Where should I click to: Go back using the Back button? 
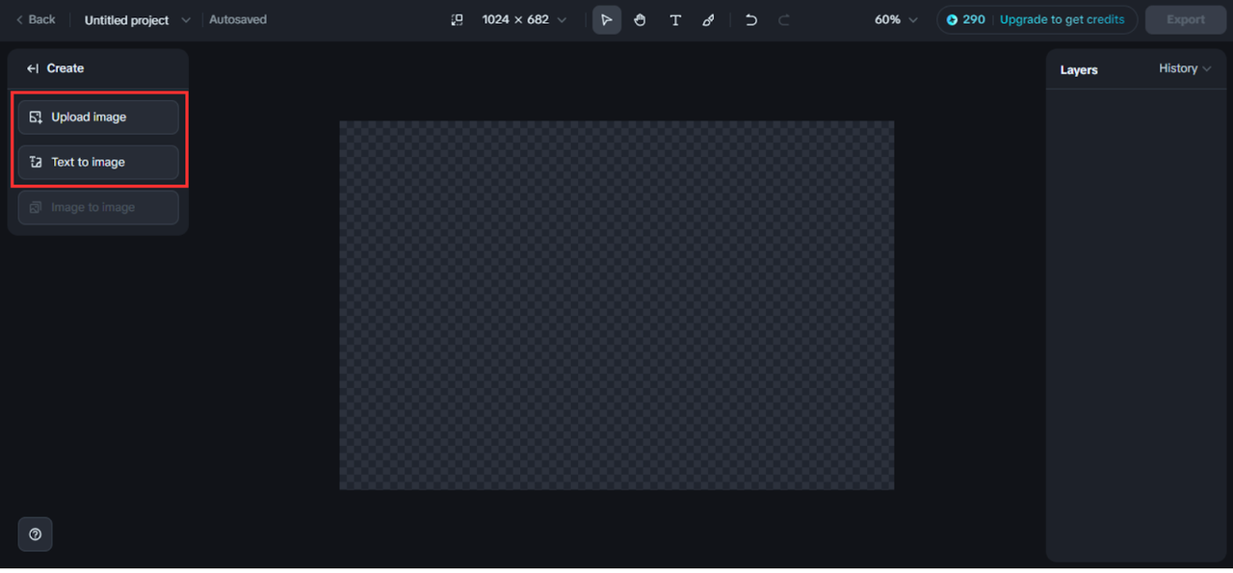36,19
